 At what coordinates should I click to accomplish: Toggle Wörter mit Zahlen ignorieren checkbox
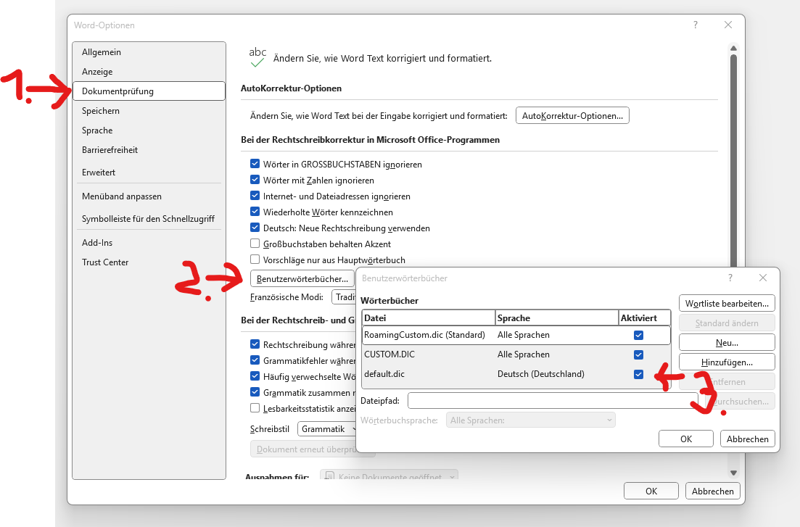255,180
